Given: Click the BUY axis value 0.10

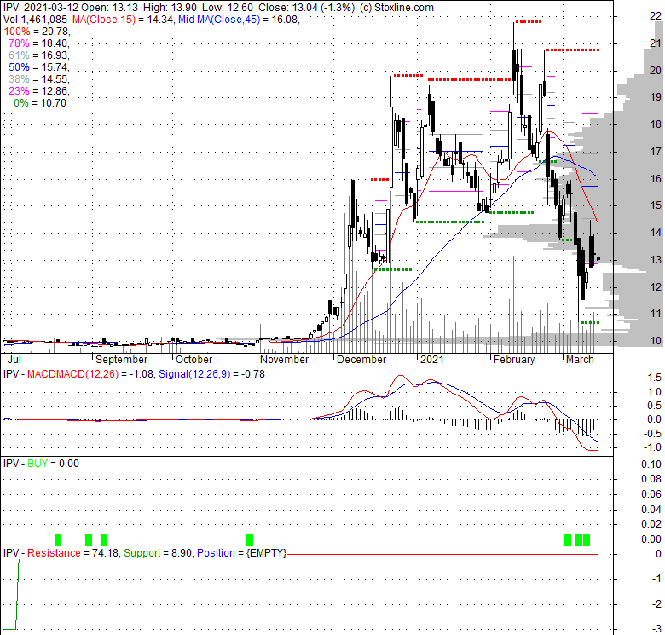Looking at the screenshot, I should click(651, 465).
